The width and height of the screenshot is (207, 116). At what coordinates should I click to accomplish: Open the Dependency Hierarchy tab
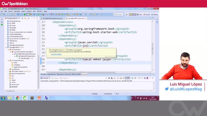[x=64, y=74]
